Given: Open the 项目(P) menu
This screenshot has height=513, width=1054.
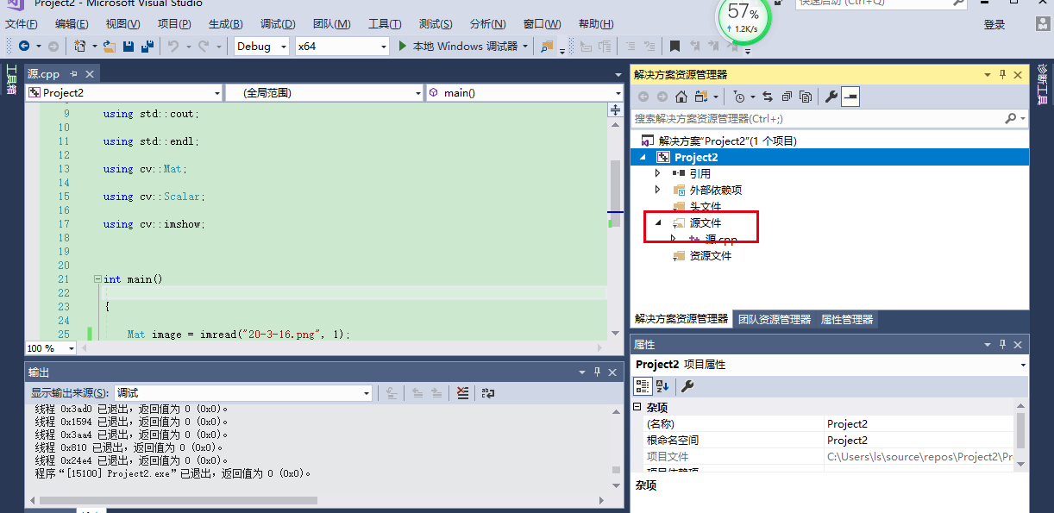Looking at the screenshot, I should click(x=174, y=24).
